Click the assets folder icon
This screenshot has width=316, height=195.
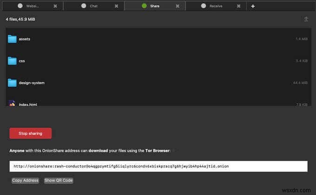(12, 39)
